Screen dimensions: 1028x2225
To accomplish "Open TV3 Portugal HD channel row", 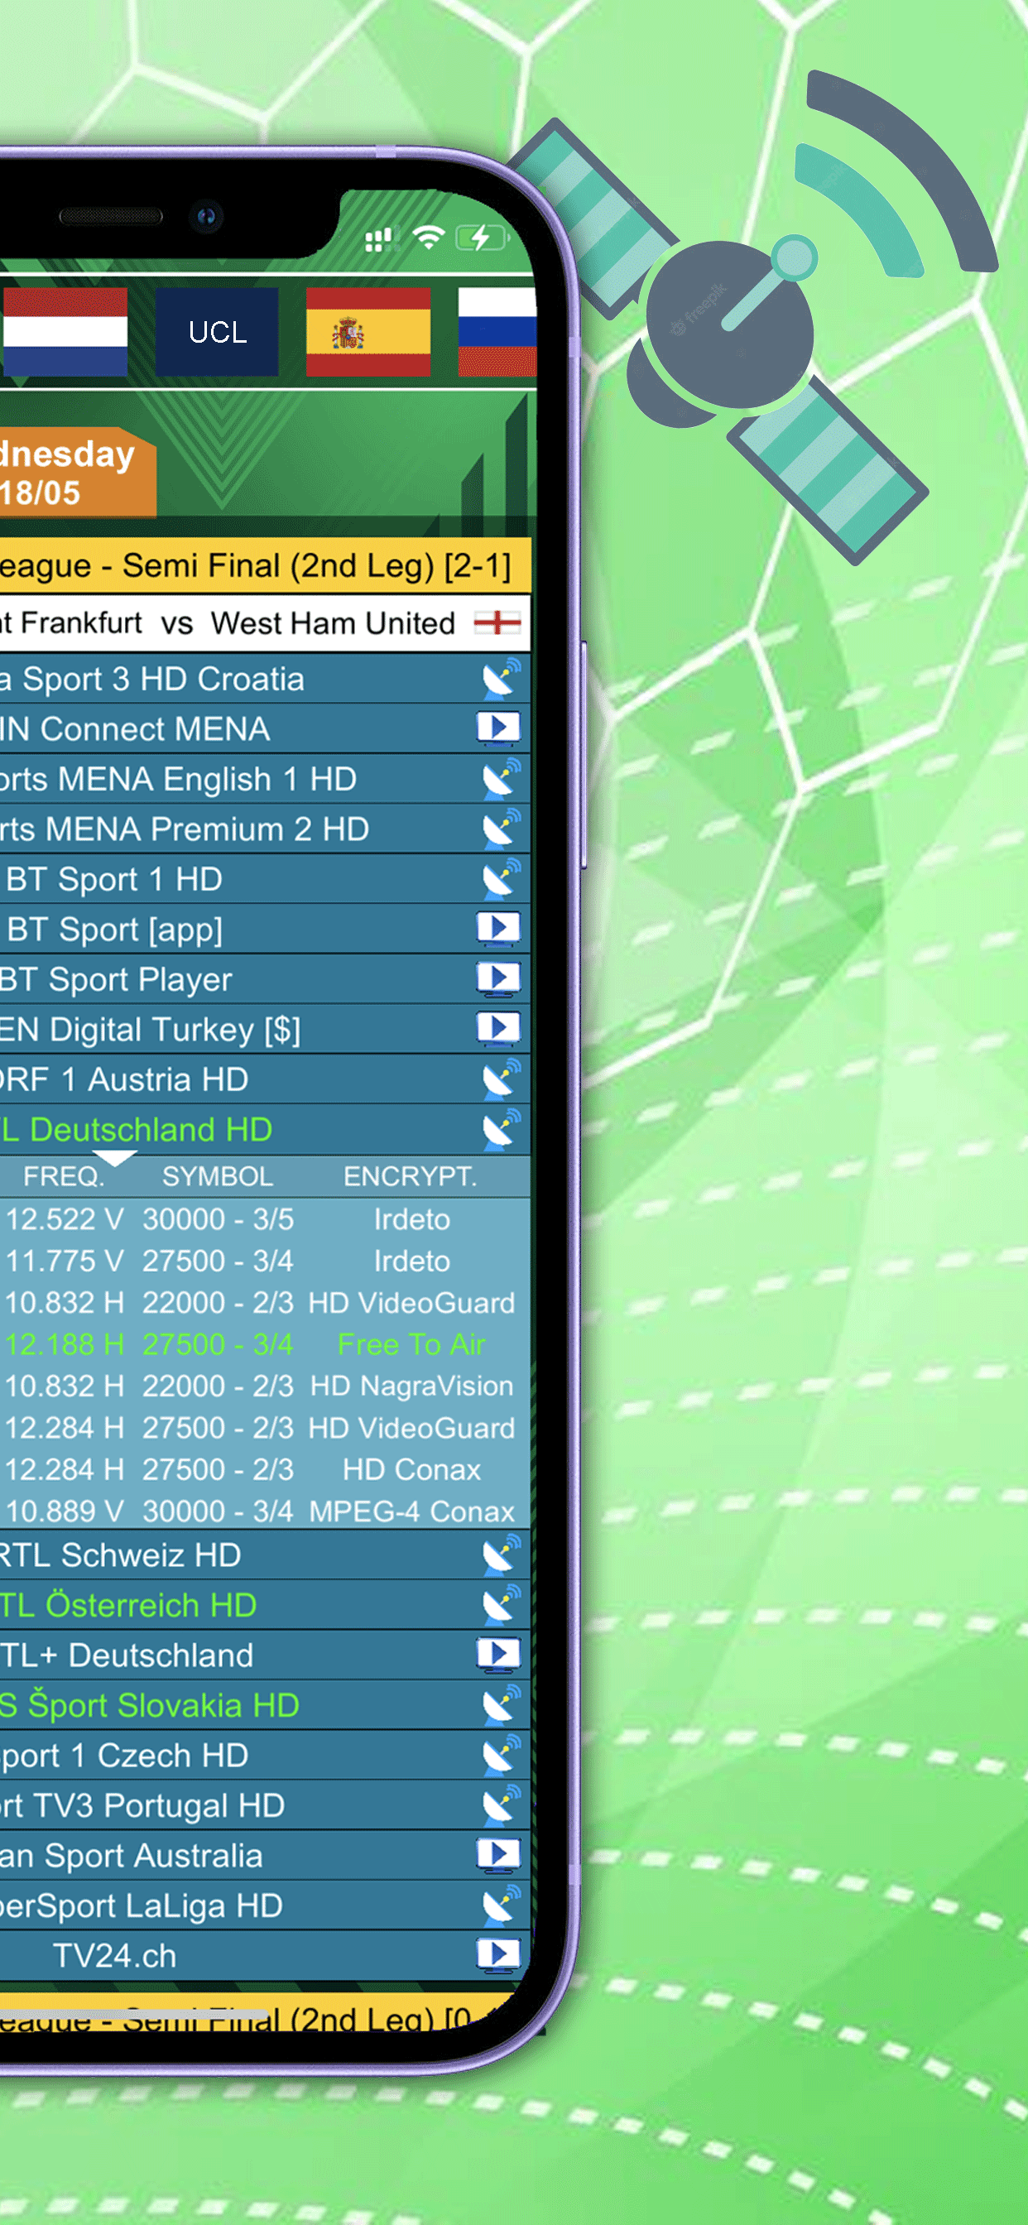I will pyautogui.click(x=264, y=1805).
